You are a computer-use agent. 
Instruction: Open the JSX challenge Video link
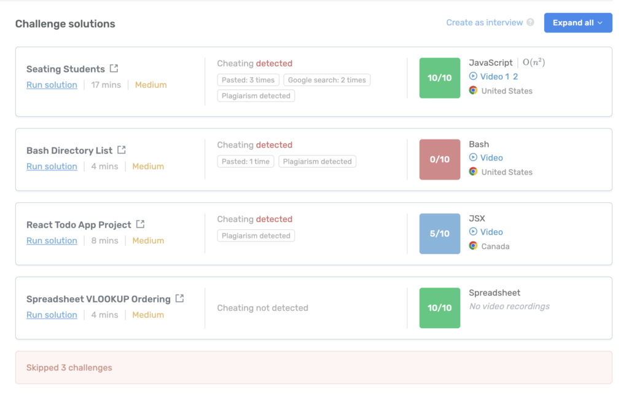click(x=491, y=232)
